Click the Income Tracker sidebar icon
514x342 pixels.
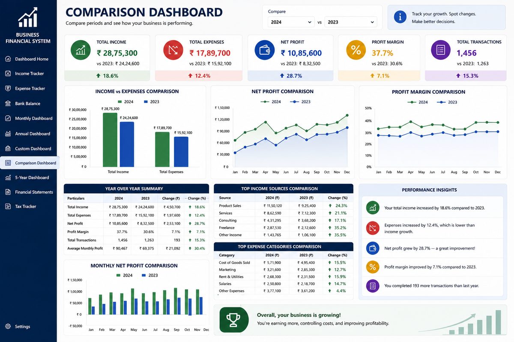point(8,74)
